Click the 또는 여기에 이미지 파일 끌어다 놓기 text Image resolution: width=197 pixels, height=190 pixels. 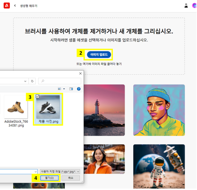click(99, 64)
